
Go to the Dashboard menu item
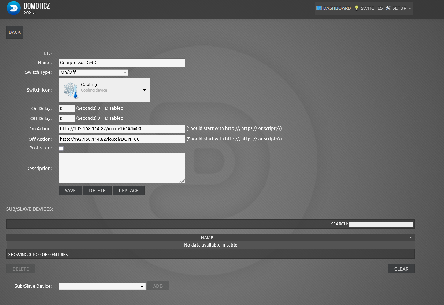coord(337,8)
